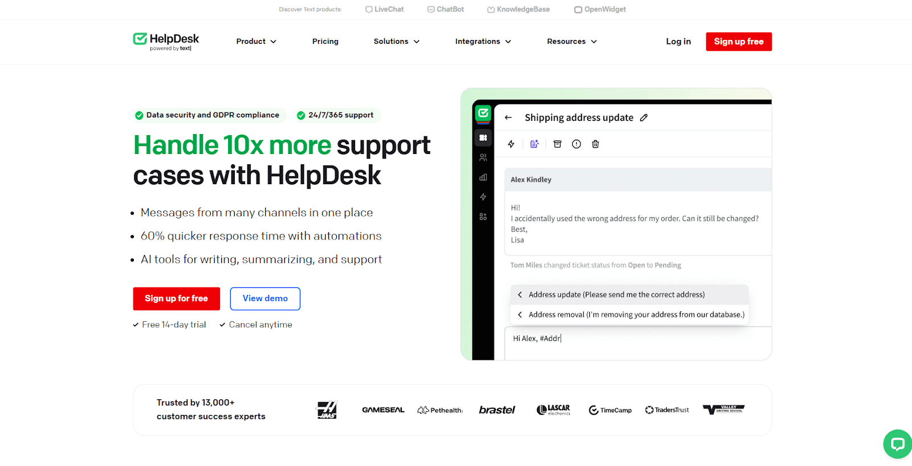Click the Sign up for free button
Screen dimensions: 912x466
pyautogui.click(x=177, y=298)
